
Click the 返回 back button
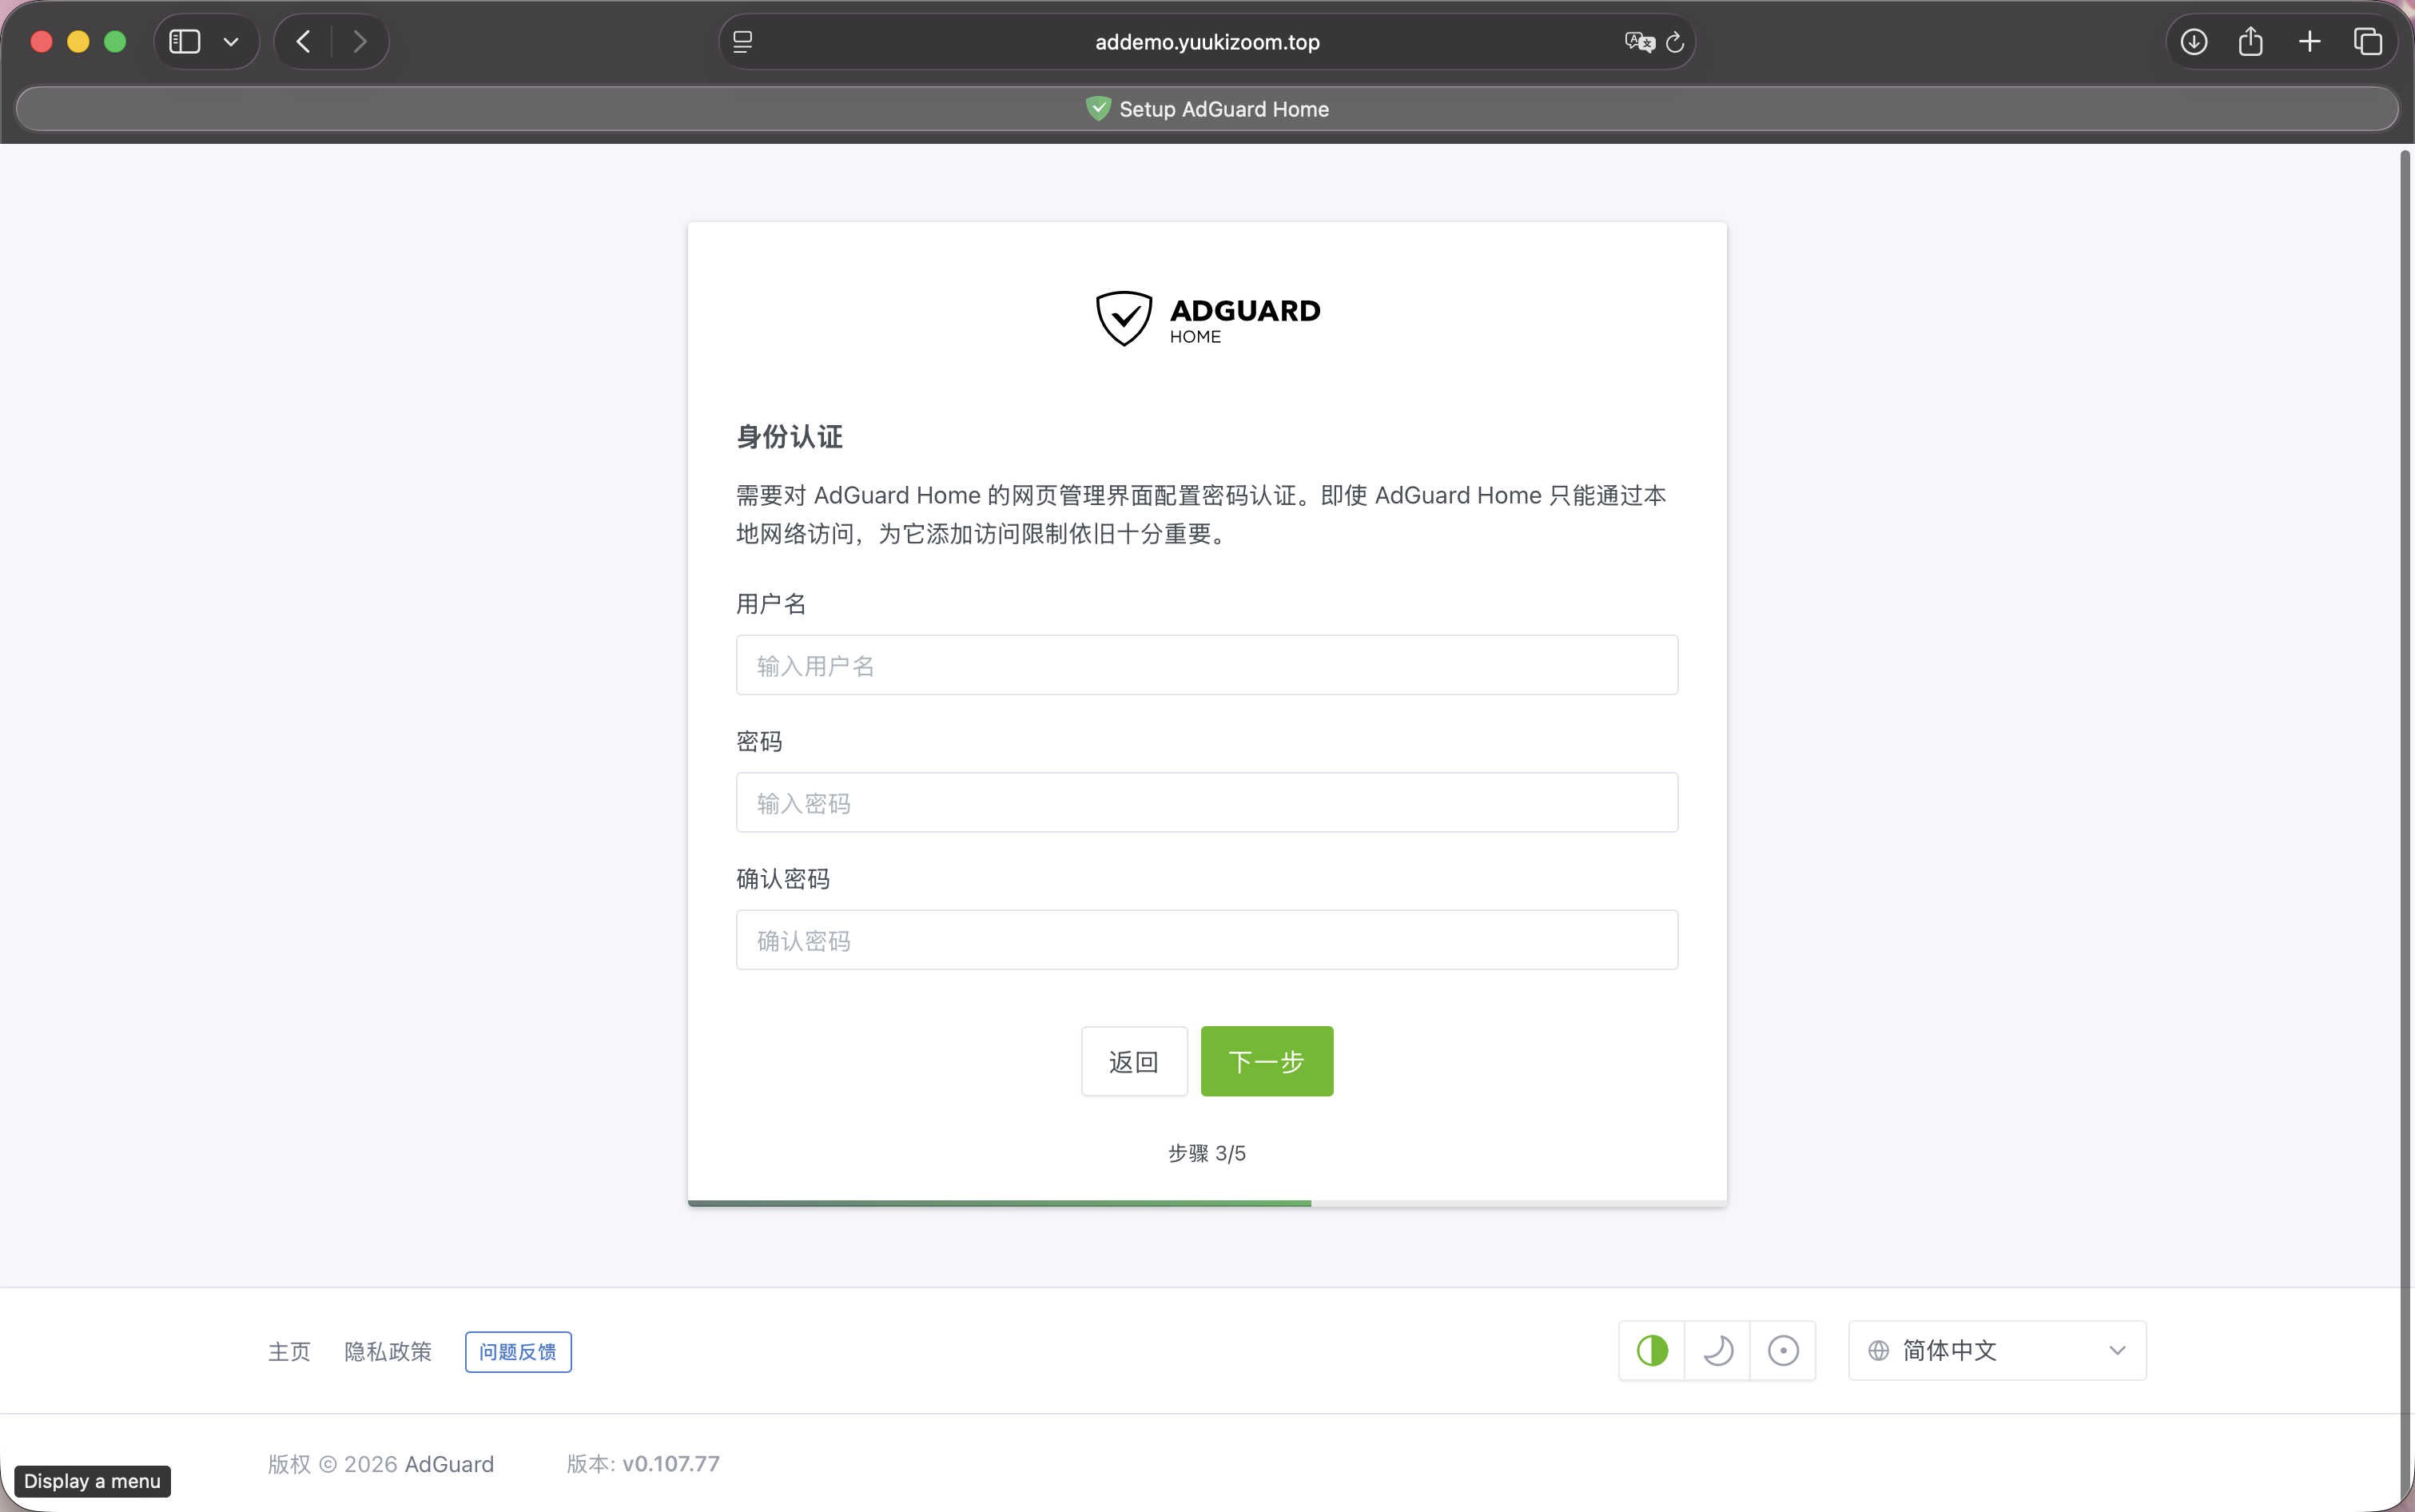pyautogui.click(x=1134, y=1061)
